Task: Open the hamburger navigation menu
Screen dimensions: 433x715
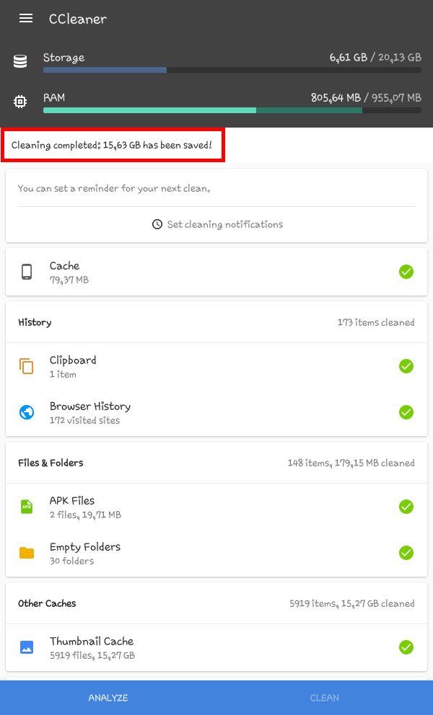Action: coord(25,18)
